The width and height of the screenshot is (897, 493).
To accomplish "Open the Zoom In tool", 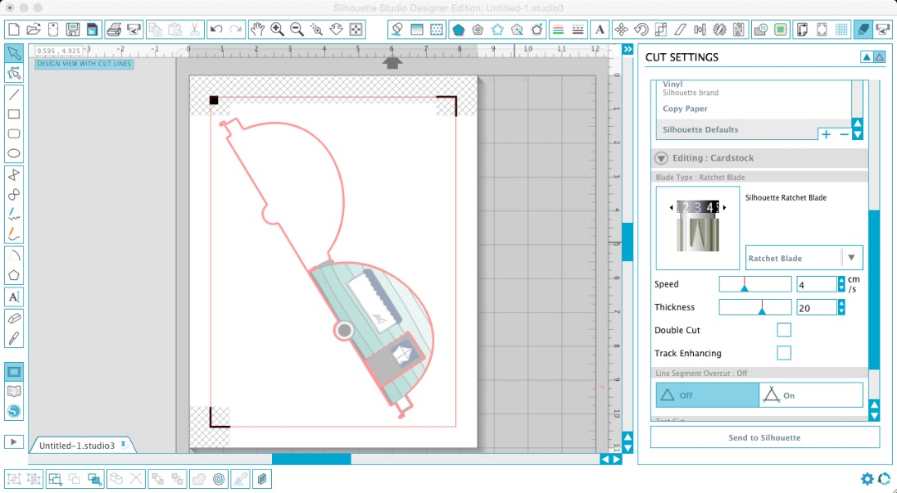I will click(x=277, y=29).
